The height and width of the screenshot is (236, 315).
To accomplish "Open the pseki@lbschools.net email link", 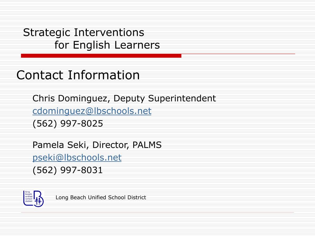I will click(x=77, y=158).
